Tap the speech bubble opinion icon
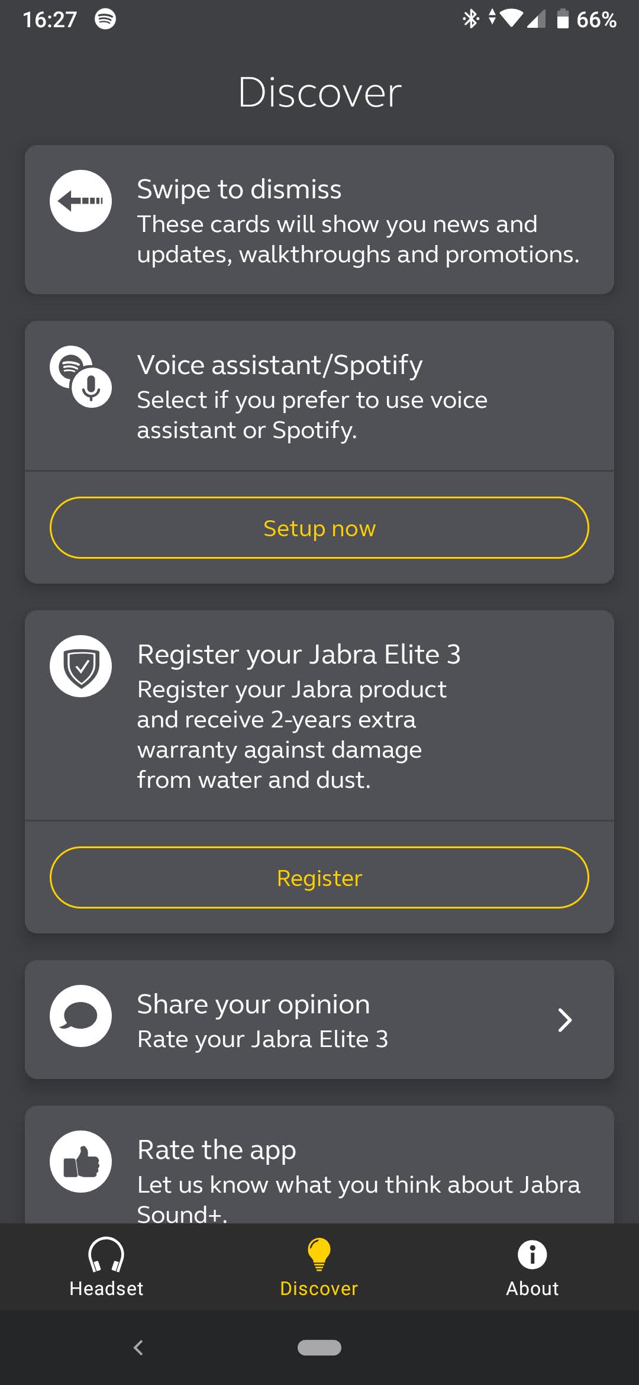The height and width of the screenshot is (1385, 639). click(x=80, y=1016)
